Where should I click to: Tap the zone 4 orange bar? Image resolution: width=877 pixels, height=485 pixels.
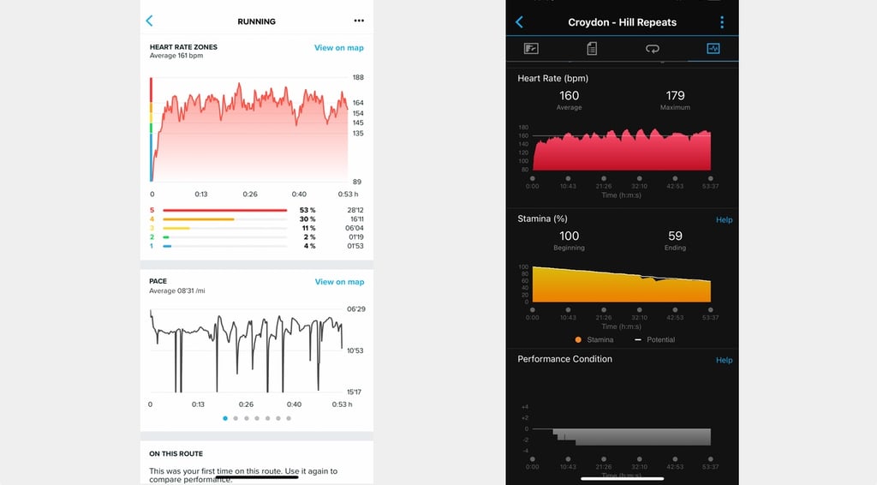point(199,219)
